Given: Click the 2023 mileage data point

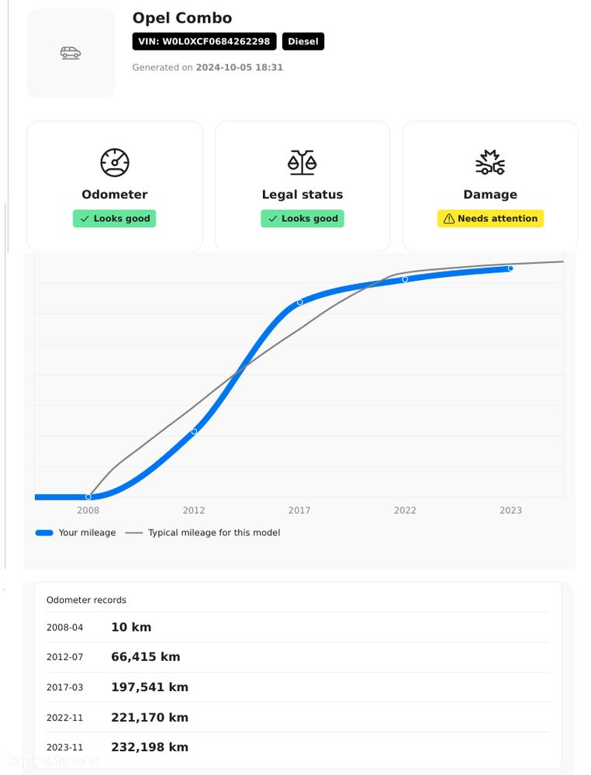Looking at the screenshot, I should pyautogui.click(x=510, y=268).
